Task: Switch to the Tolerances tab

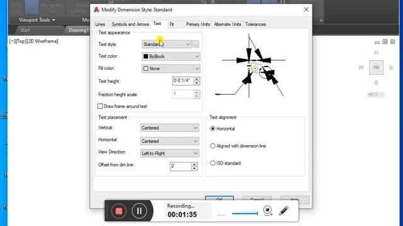Action: tap(256, 24)
